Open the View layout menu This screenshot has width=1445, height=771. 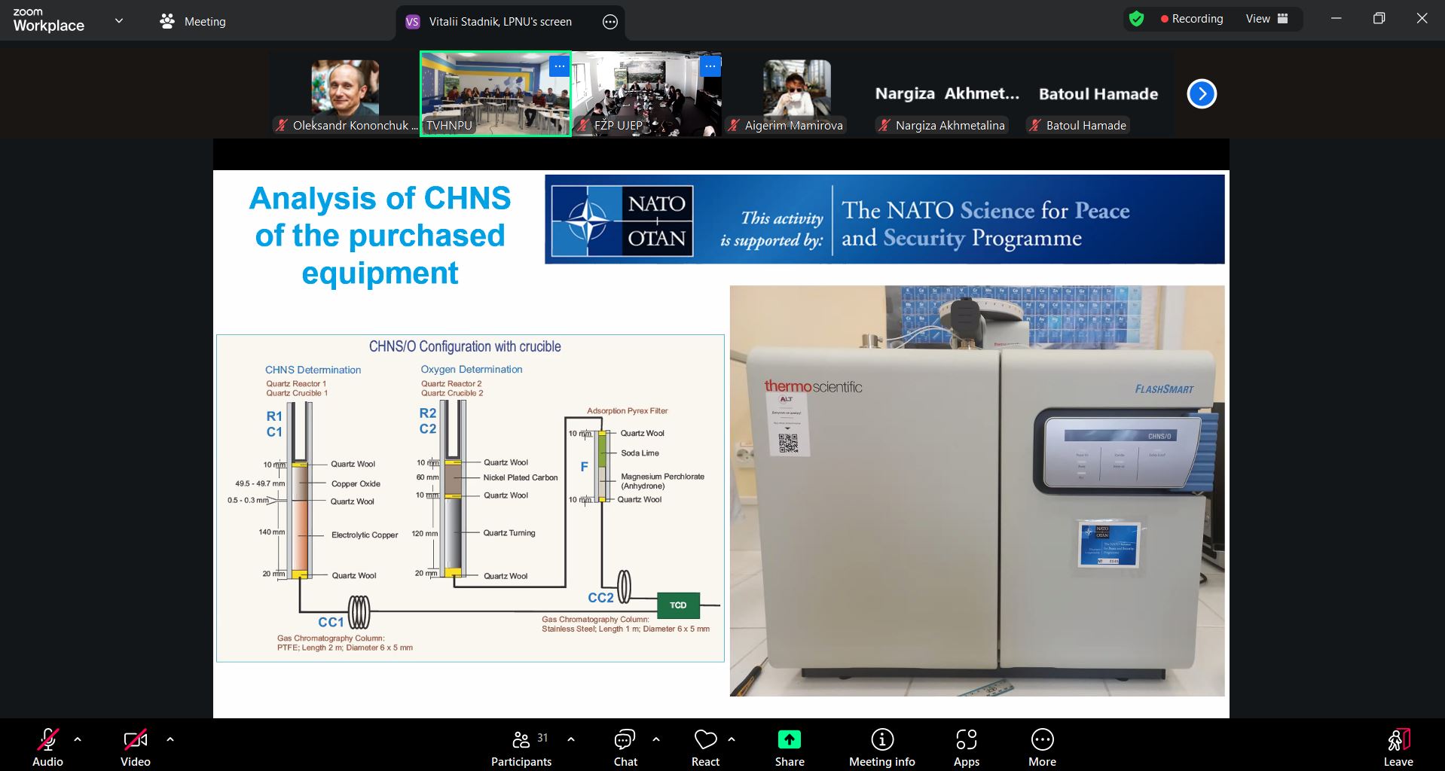(x=1266, y=19)
